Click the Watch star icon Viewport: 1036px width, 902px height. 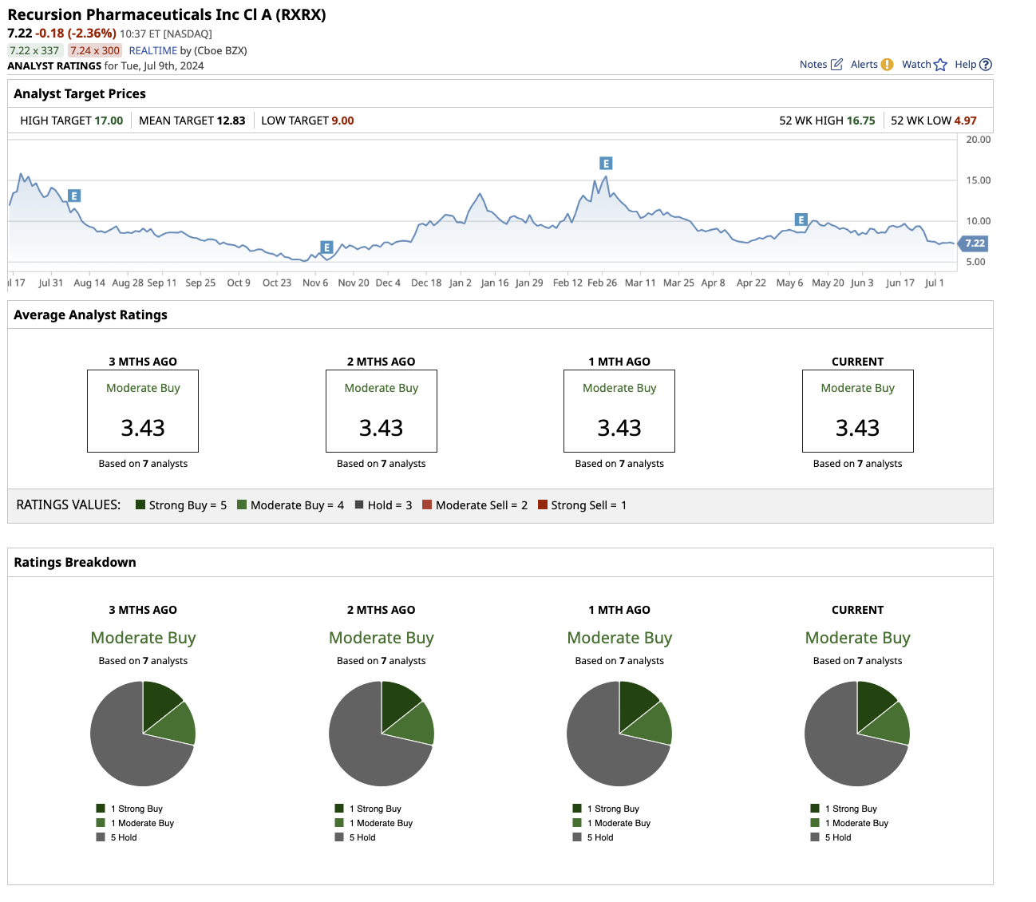point(940,65)
